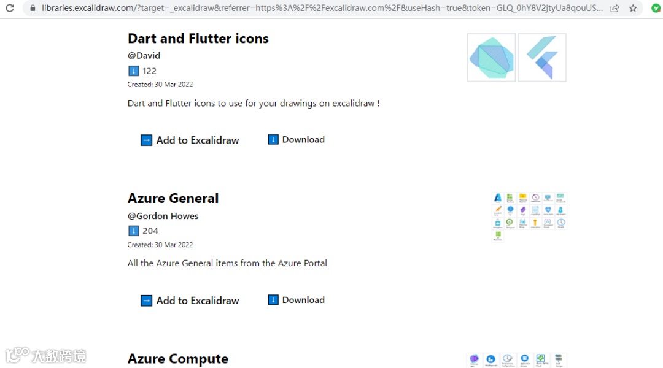Click the down-arrow icon beside Azure General's Download

tap(273, 300)
